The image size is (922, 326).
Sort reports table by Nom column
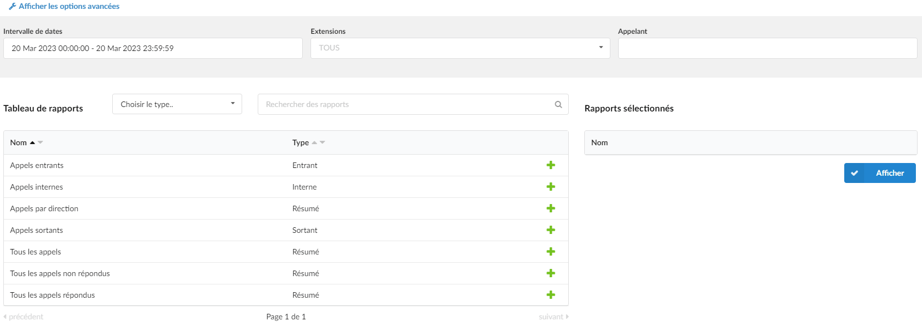pos(26,142)
